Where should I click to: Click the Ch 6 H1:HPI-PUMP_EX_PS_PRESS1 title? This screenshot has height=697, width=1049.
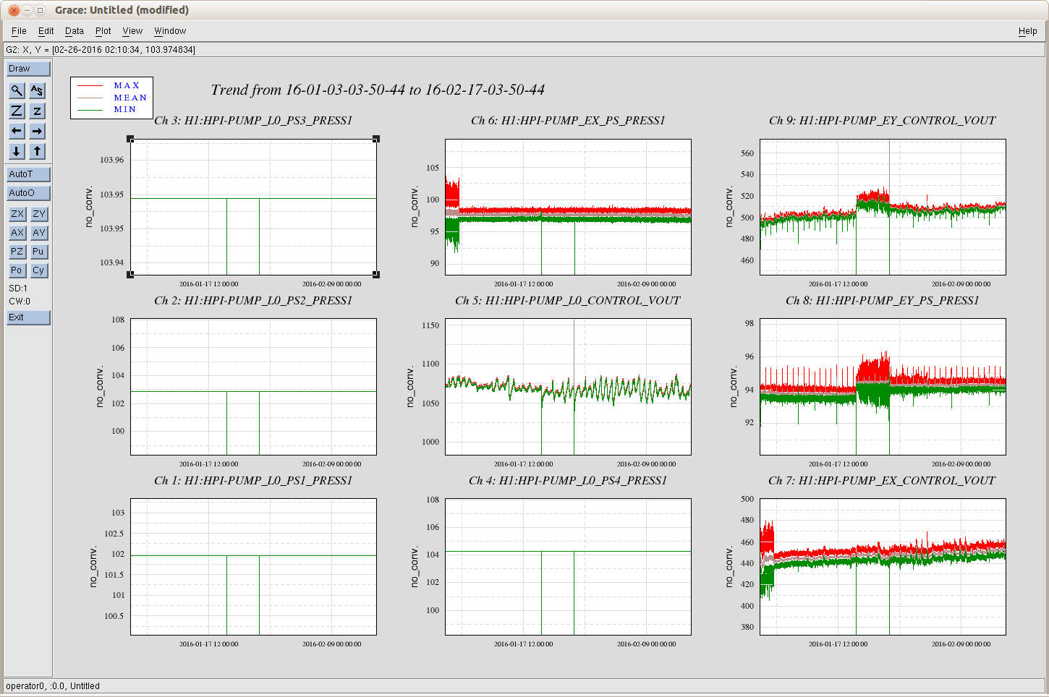[568, 121]
